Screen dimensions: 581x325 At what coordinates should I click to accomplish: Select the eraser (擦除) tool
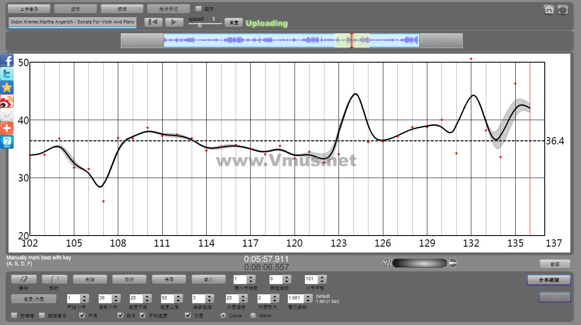[x=23, y=279]
